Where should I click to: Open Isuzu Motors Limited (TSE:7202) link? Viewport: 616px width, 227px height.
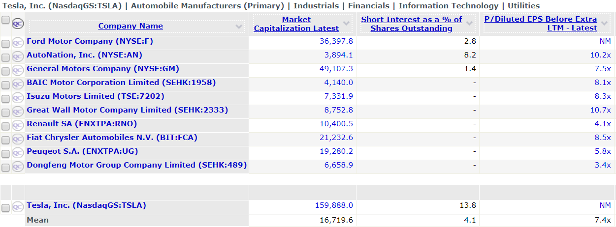pos(96,96)
